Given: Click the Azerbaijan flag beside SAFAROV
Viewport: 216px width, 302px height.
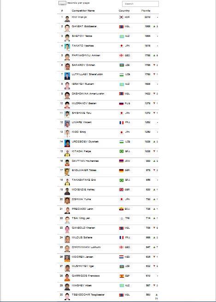Looking at the screenshot, I should [122, 65].
